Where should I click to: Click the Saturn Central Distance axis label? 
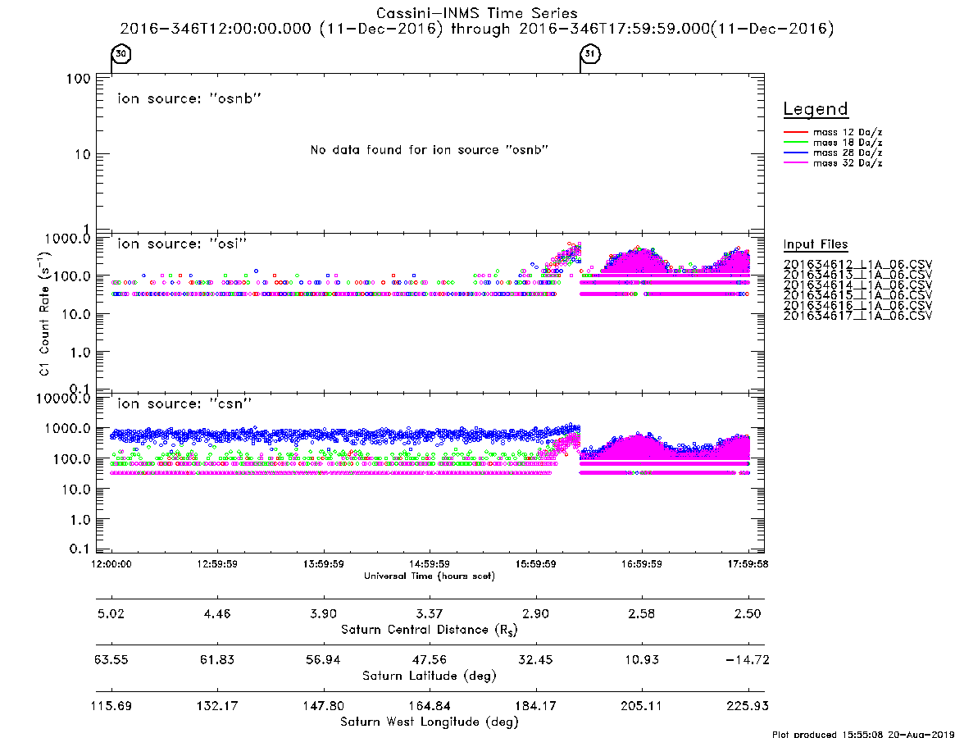click(430, 630)
